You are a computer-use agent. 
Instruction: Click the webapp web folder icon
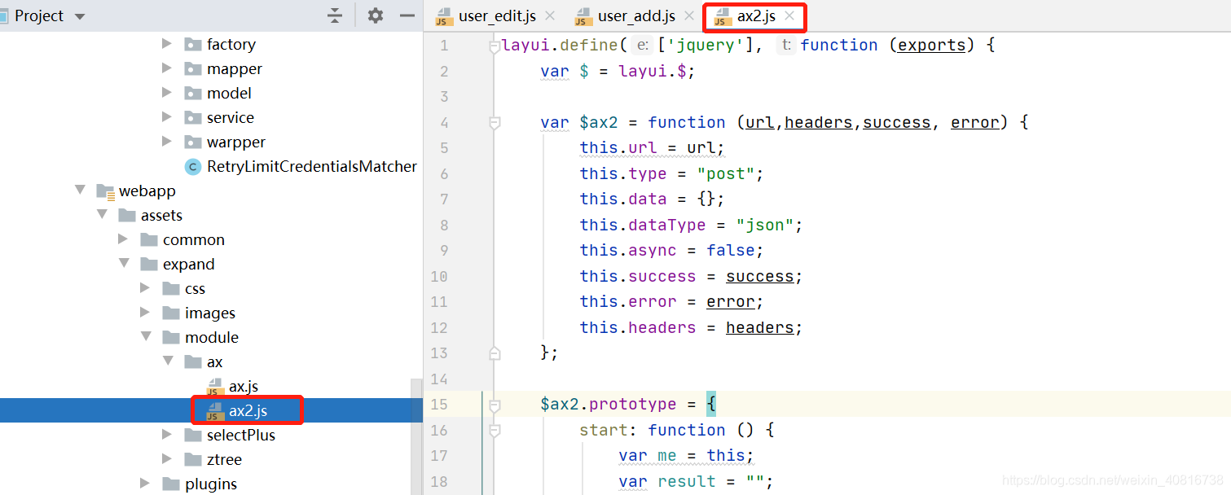point(105,191)
